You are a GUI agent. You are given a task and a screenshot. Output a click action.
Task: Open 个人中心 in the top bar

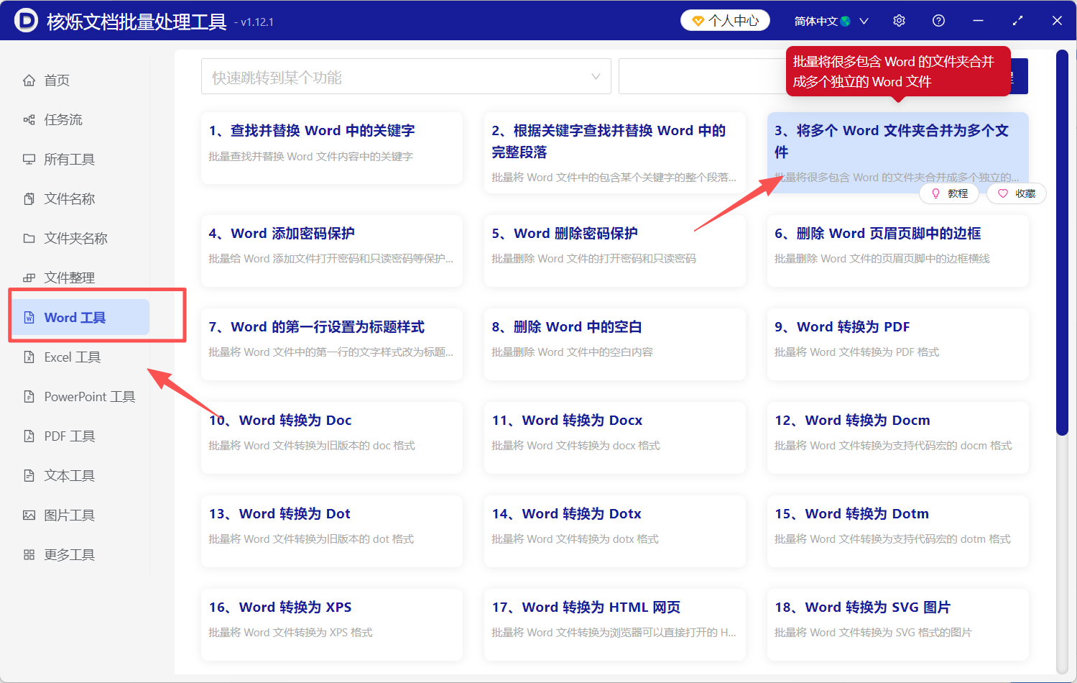(725, 20)
